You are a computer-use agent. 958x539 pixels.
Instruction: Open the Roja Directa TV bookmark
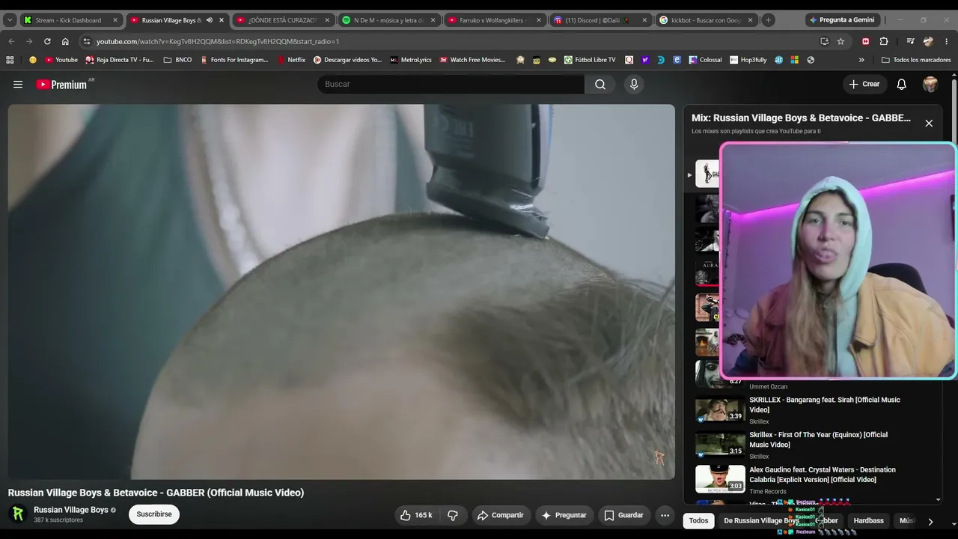120,60
